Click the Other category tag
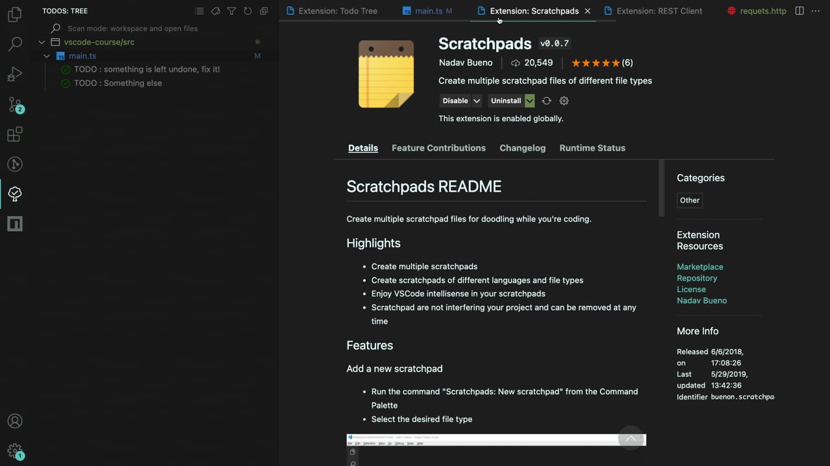The height and width of the screenshot is (466, 830). pyautogui.click(x=689, y=200)
